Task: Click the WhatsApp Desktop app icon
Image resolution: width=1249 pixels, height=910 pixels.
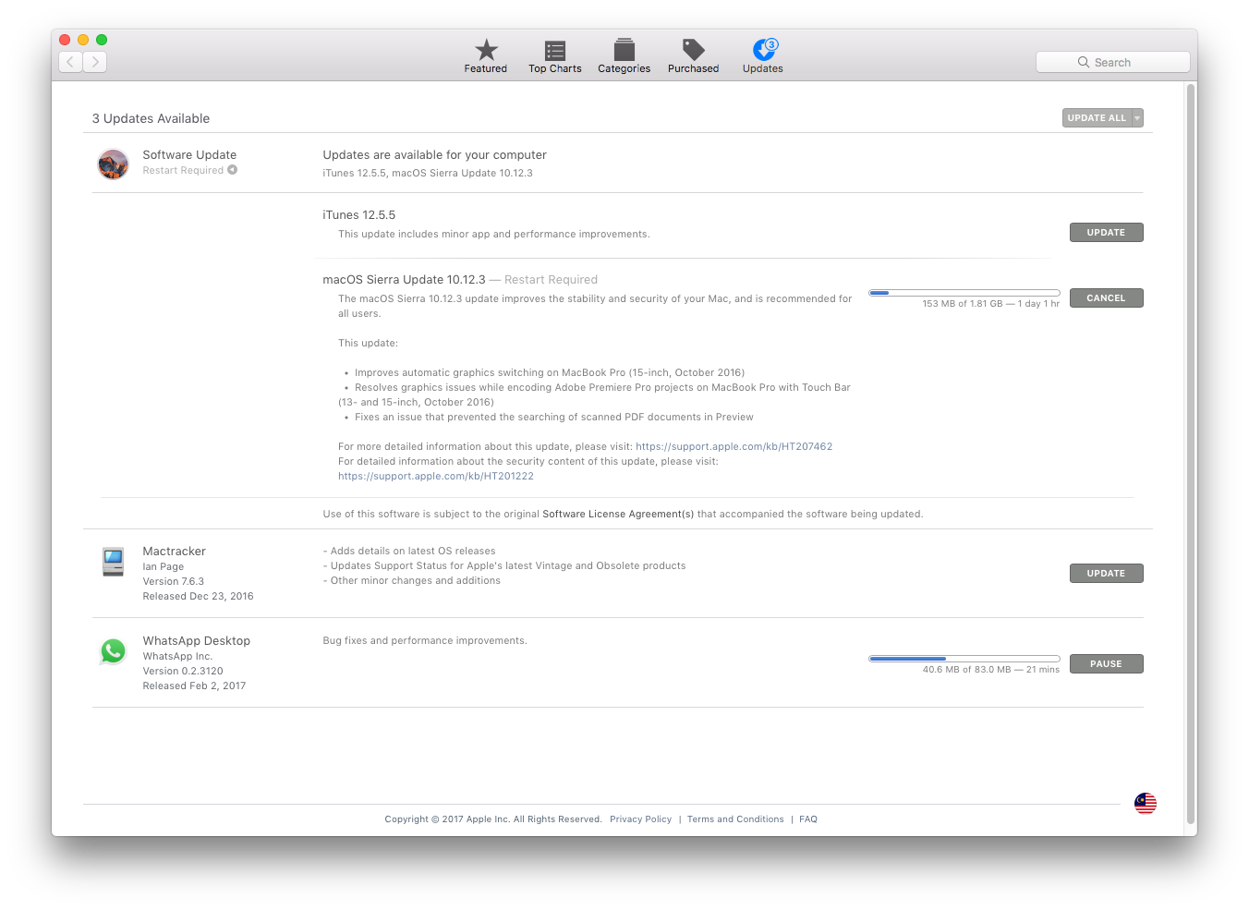Action: coord(114,651)
